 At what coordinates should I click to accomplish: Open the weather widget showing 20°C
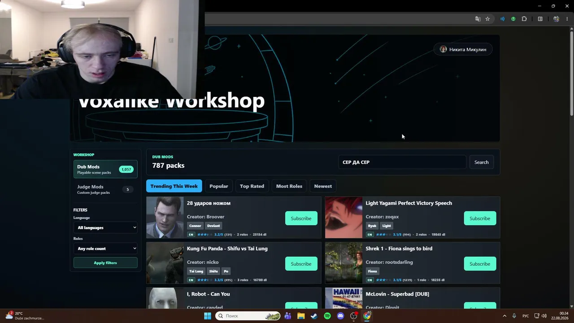tap(25, 316)
